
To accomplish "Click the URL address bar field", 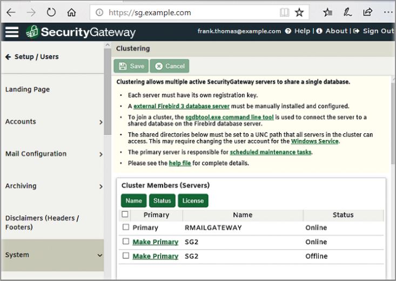I will [199, 12].
